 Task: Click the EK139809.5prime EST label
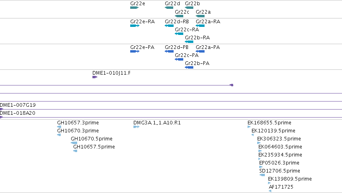(290, 179)
